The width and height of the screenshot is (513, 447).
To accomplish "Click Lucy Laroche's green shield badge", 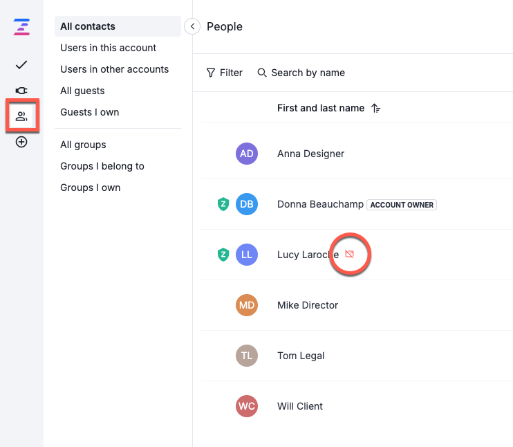I will pos(223,255).
